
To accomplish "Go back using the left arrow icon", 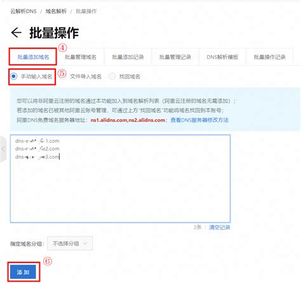I will point(17,33).
